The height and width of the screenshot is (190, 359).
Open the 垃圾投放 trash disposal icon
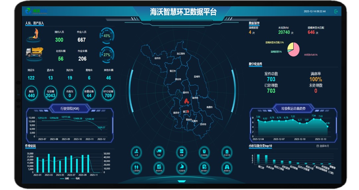click(204, 152)
